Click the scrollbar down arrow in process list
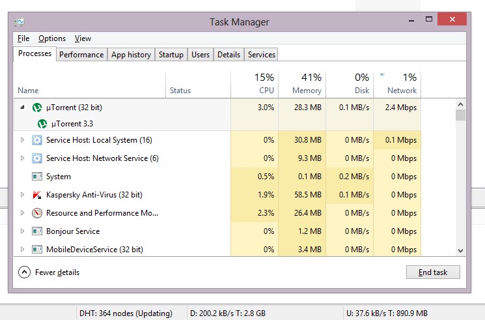Viewport: 485px width, 320px height. 460,250
